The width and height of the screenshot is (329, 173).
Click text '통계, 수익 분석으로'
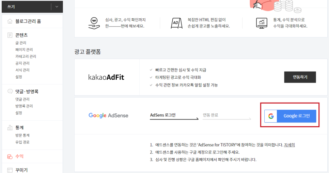point(289,20)
